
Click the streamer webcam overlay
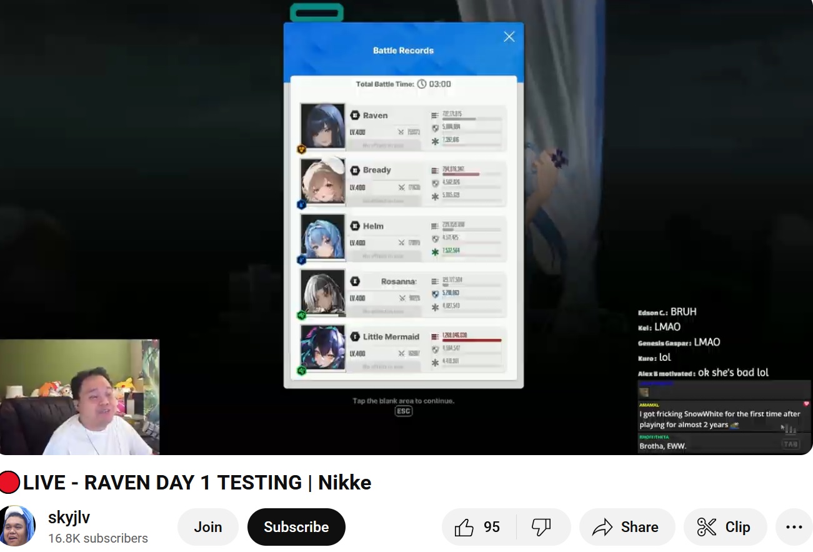[x=79, y=397]
